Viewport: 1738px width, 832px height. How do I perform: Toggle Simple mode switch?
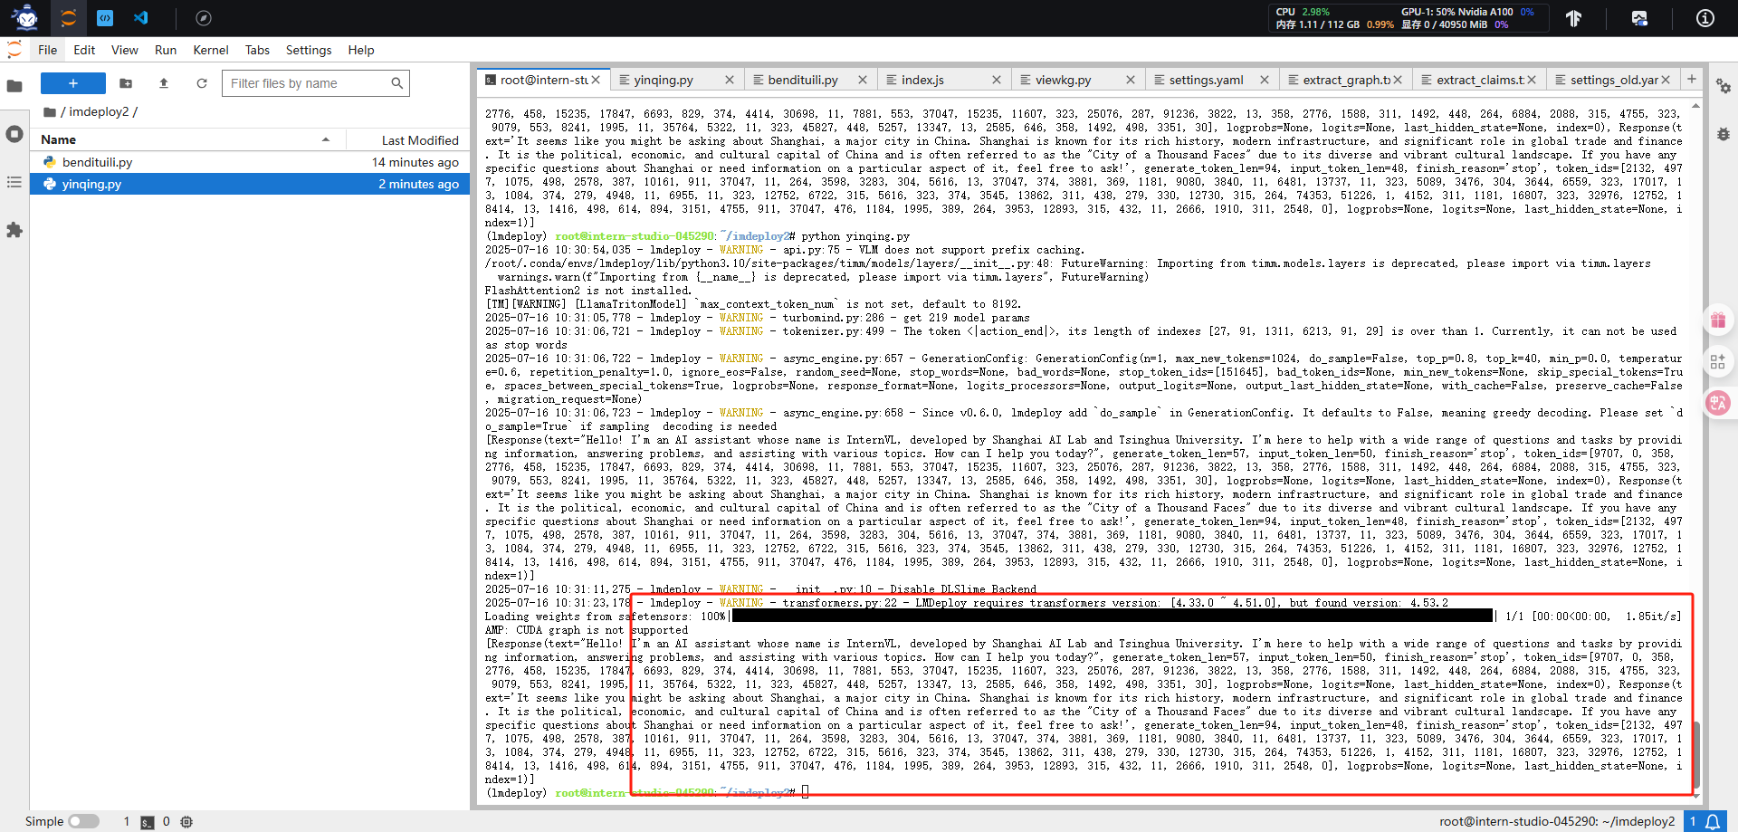pyautogui.click(x=83, y=821)
